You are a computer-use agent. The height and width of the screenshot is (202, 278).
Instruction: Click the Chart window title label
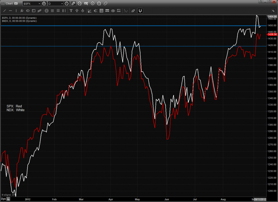[x=9, y=3]
